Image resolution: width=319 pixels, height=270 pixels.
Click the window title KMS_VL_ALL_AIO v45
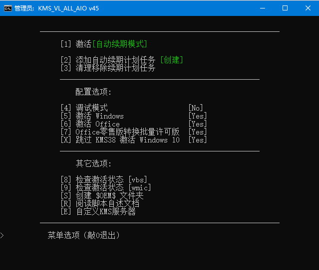[x=68, y=8]
